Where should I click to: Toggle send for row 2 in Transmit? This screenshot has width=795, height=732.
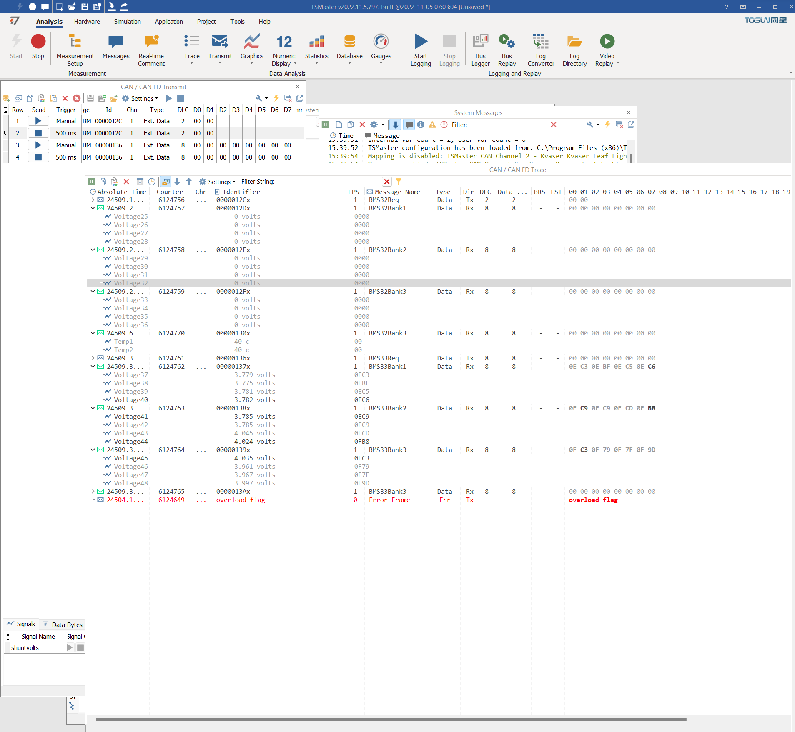38,133
